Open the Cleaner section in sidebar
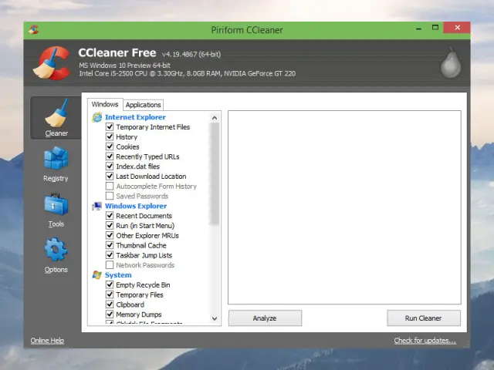 click(56, 118)
